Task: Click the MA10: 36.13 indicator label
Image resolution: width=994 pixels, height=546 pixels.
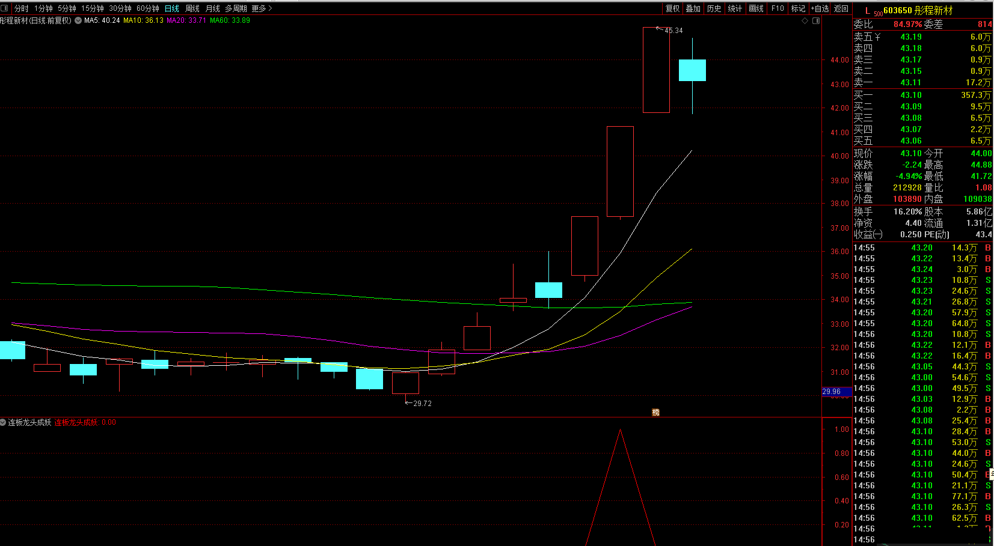Action: (x=143, y=20)
